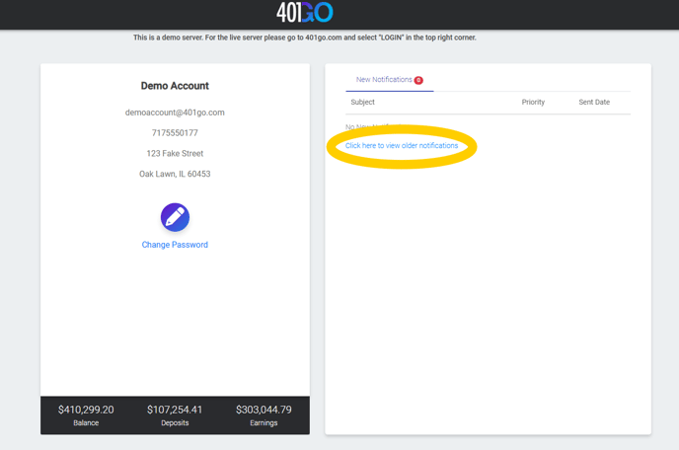Viewport: 679px width, 450px height.
Task: Sort by the Sent Date column header
Action: pos(594,103)
